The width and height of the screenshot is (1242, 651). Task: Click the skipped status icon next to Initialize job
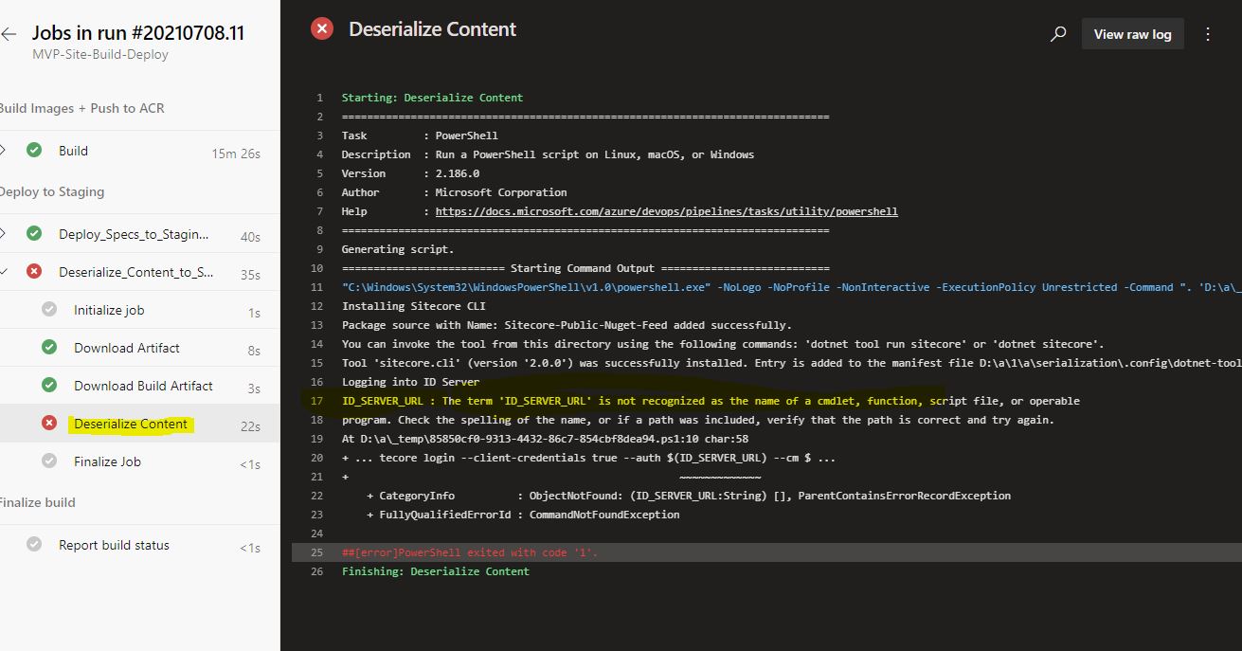coord(48,310)
